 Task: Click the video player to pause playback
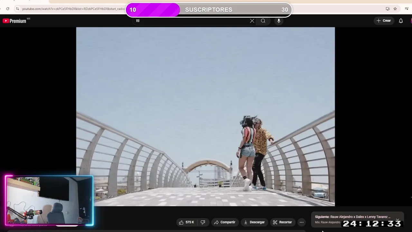[205, 116]
